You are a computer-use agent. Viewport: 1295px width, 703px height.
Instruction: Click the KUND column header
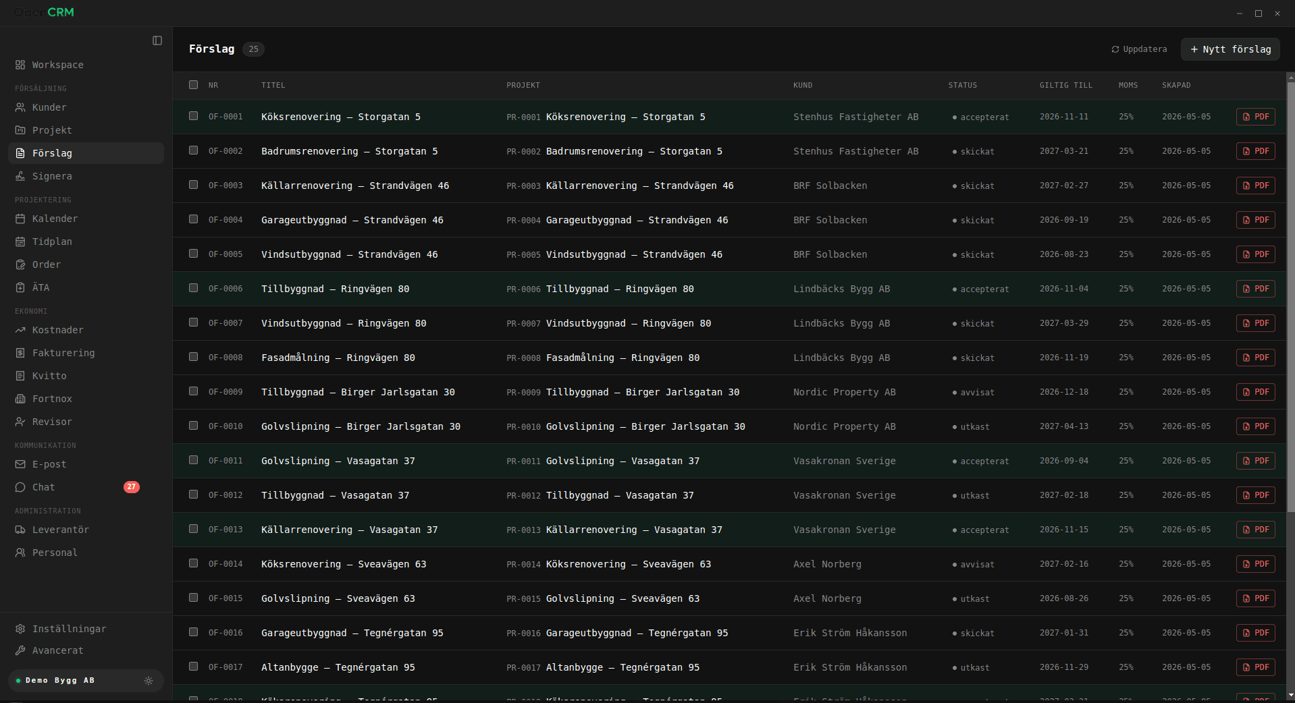click(x=803, y=85)
